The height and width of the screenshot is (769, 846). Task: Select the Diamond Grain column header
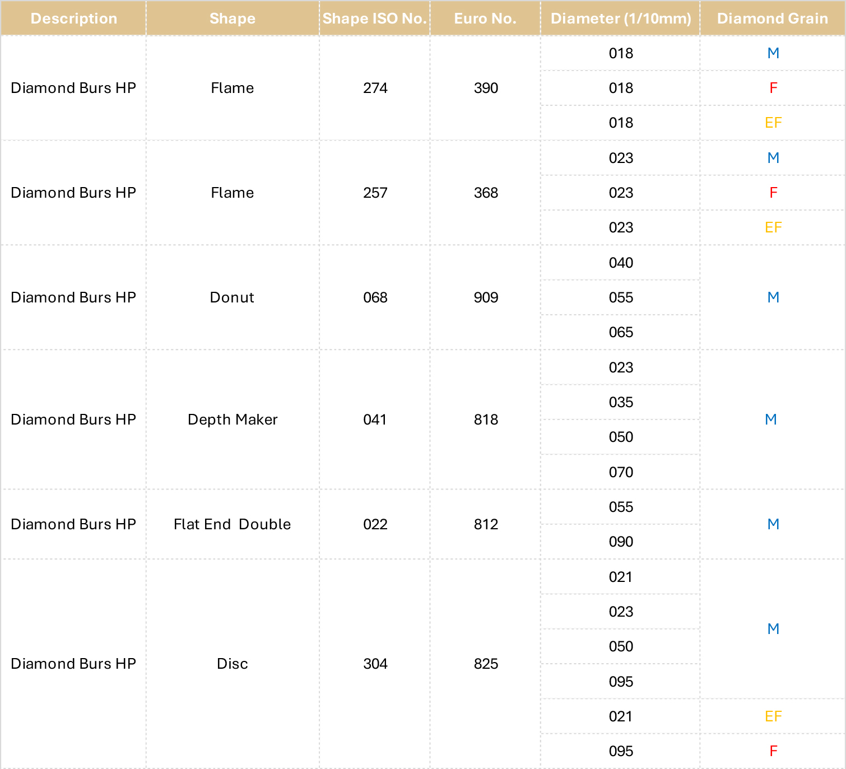[773, 18]
